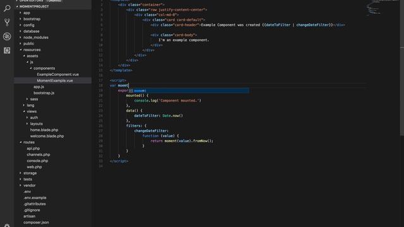This screenshot has width=404, height=227.
Task: Open api.php file
Action: click(33, 149)
